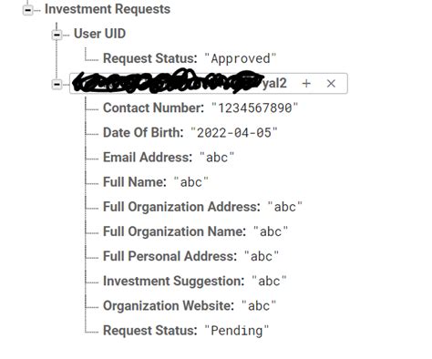This screenshot has height=359, width=432.
Task: Select the Organization Website key
Action: tap(169, 306)
